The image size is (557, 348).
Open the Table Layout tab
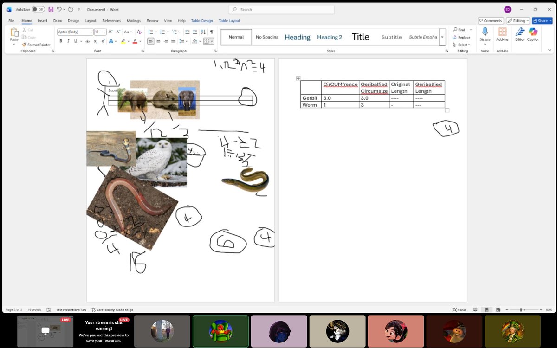229,21
